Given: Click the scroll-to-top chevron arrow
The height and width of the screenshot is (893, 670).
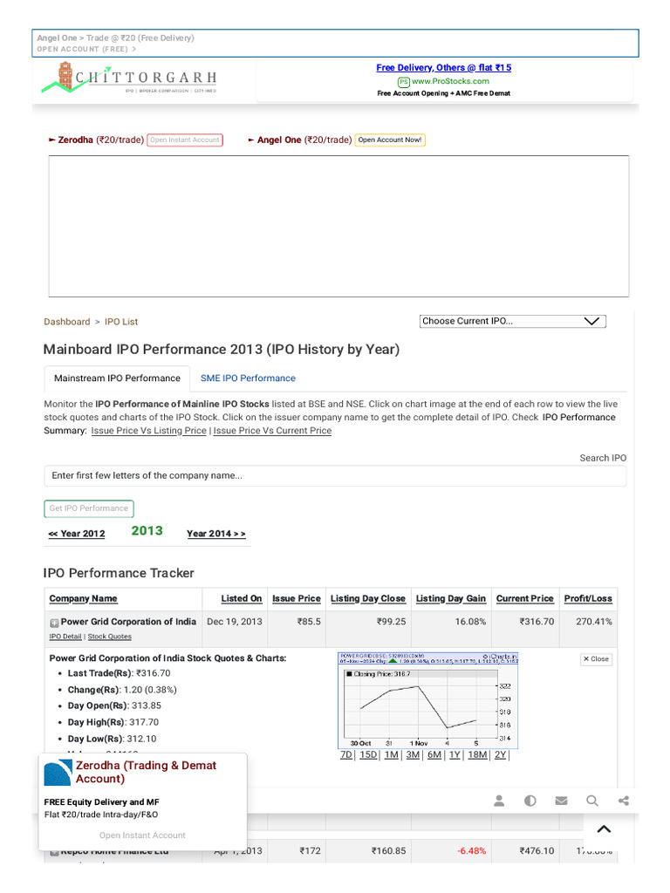Looking at the screenshot, I should [x=604, y=829].
